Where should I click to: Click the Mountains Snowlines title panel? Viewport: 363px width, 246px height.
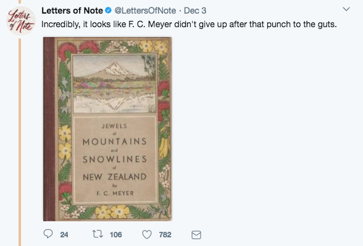(115, 160)
